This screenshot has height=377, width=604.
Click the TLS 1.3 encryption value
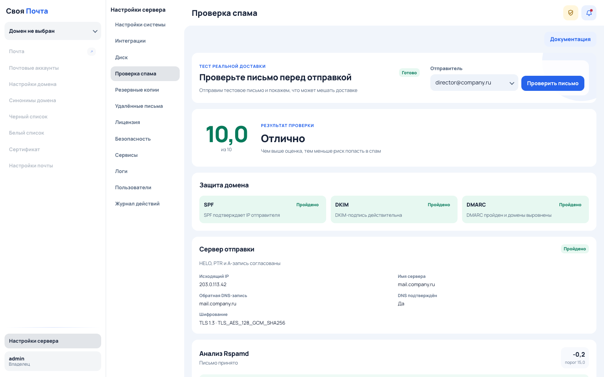pos(242,323)
